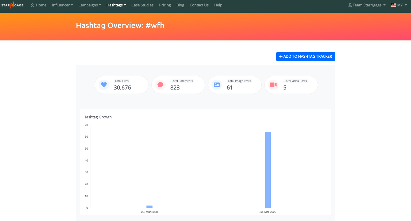This screenshot has width=411, height=221.
Task: Click the Total Image Posts label
Action: 239,81
